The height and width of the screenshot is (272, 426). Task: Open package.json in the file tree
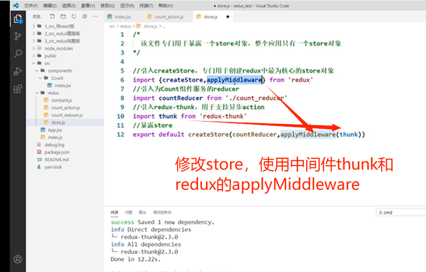[57, 152]
